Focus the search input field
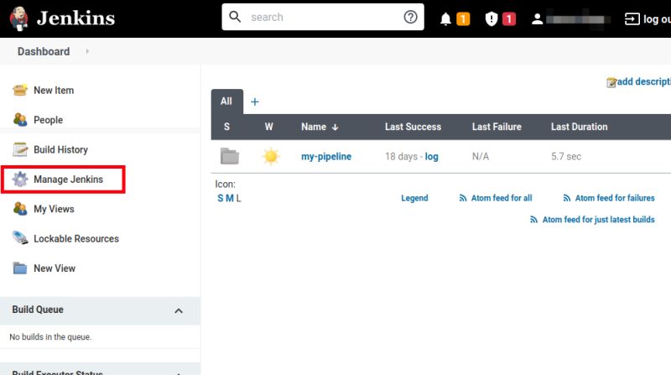 [323, 17]
